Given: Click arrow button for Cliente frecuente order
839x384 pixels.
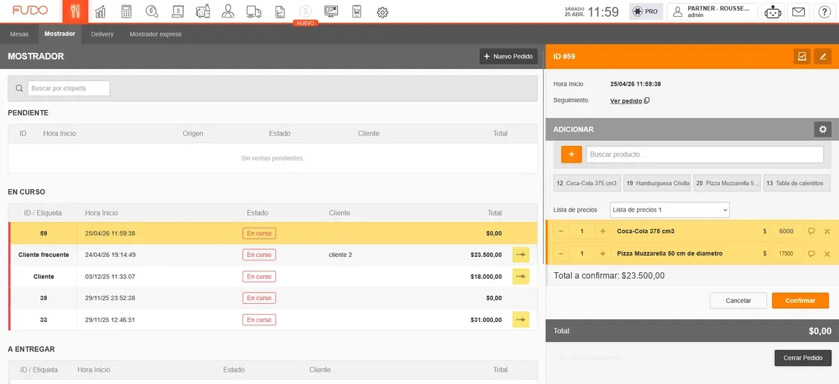Looking at the screenshot, I should point(521,255).
